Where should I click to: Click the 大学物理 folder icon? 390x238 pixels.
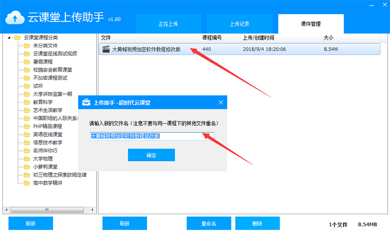(x=27, y=159)
